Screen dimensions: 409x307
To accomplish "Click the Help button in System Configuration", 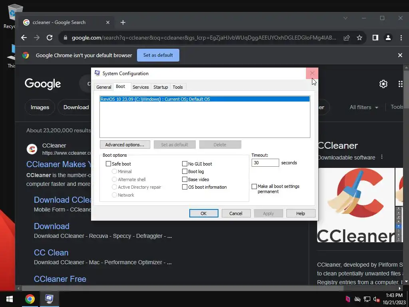I will click(300, 213).
